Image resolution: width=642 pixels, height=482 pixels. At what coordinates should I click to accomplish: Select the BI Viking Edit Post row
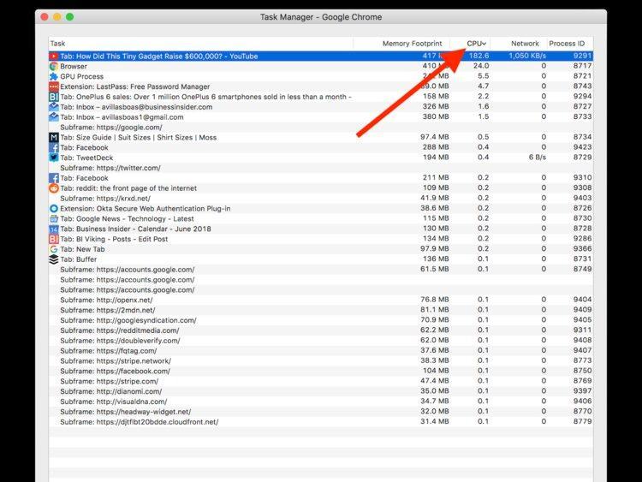321,239
